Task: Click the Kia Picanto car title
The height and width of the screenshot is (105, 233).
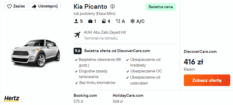Action: coord(90,6)
